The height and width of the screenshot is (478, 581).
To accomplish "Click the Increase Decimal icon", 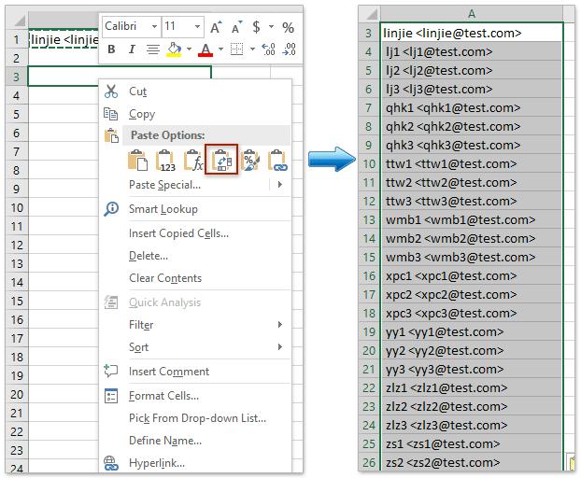I will 268,49.
